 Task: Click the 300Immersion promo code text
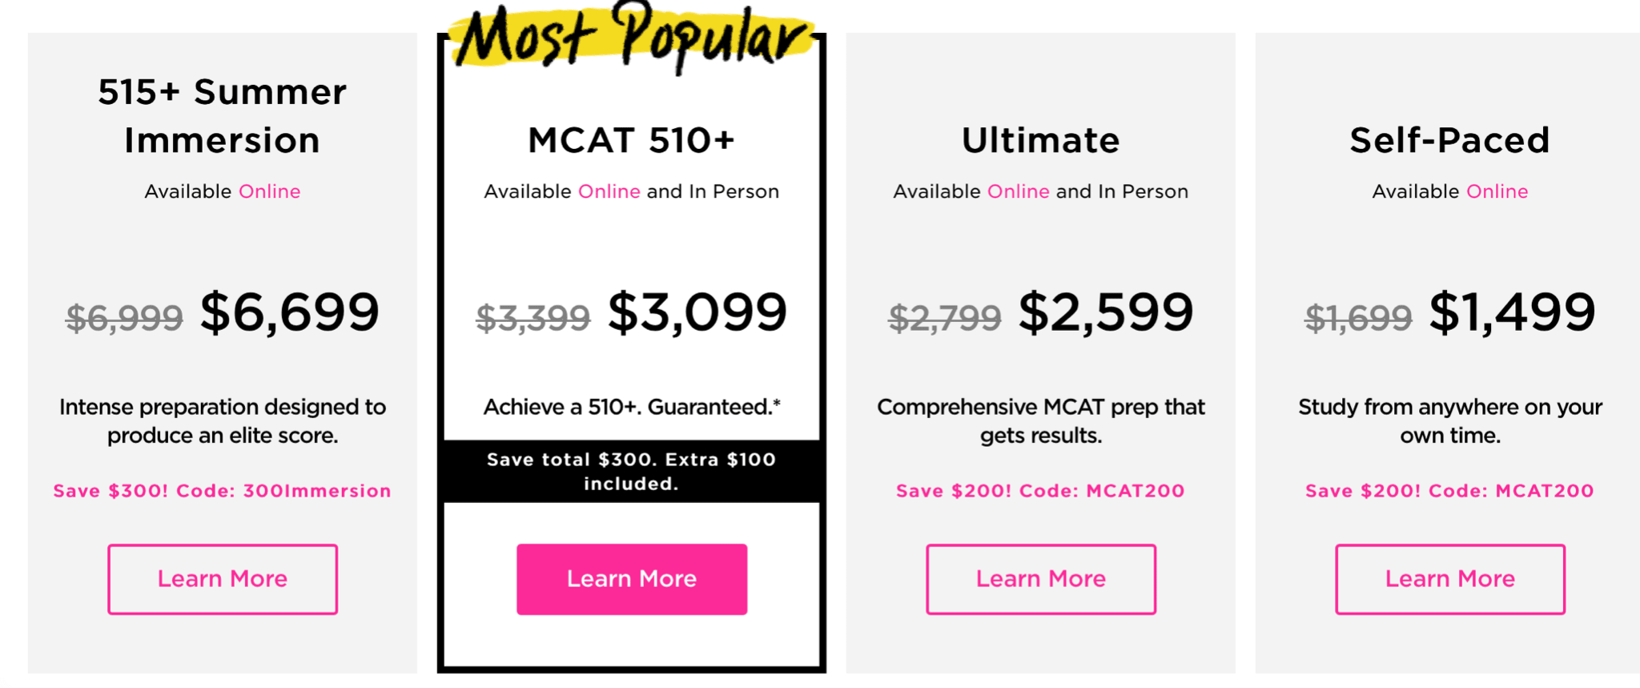click(317, 491)
